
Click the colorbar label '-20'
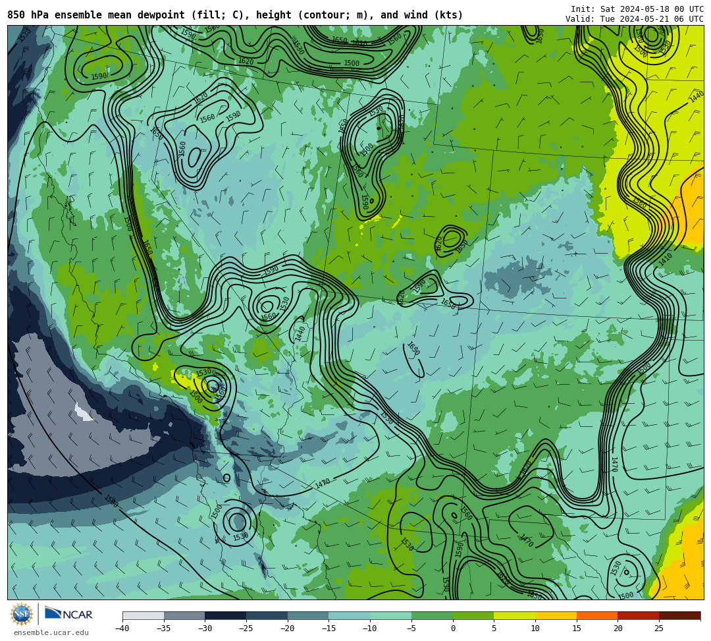click(288, 628)
